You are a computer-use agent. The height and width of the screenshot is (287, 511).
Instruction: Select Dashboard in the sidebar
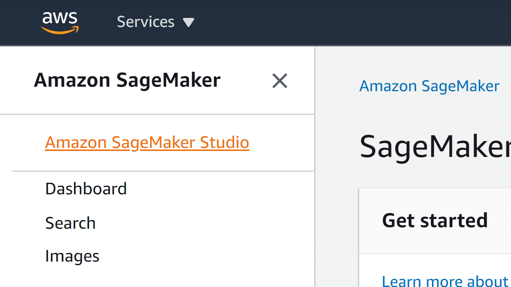[86, 188]
